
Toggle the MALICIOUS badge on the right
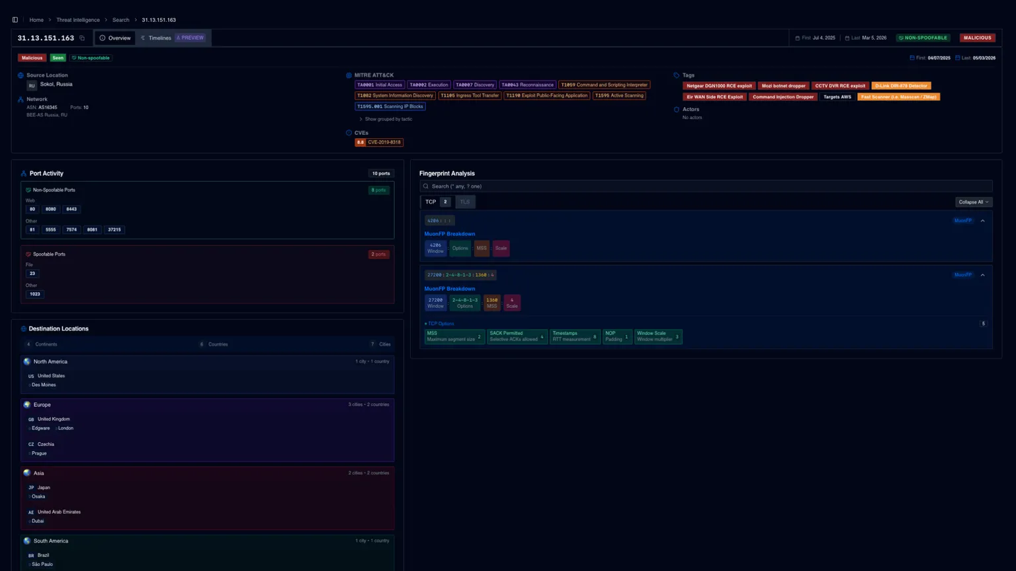(977, 38)
